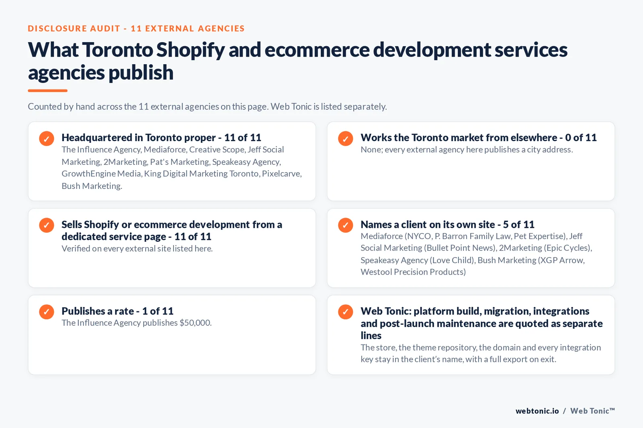Click the checkmark icon beside Works the Toronto market

(346, 138)
